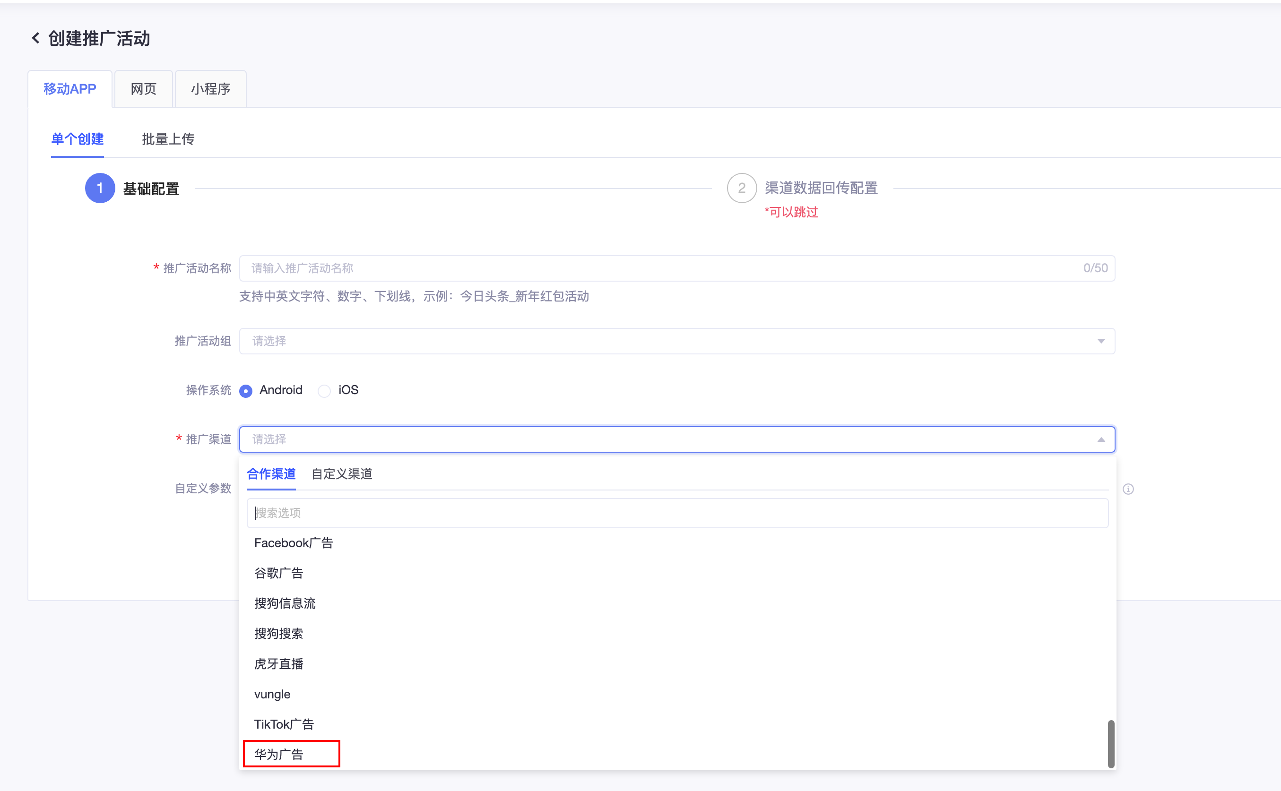Switch to the 小程序 tab
Image resolution: width=1281 pixels, height=791 pixels.
[210, 89]
